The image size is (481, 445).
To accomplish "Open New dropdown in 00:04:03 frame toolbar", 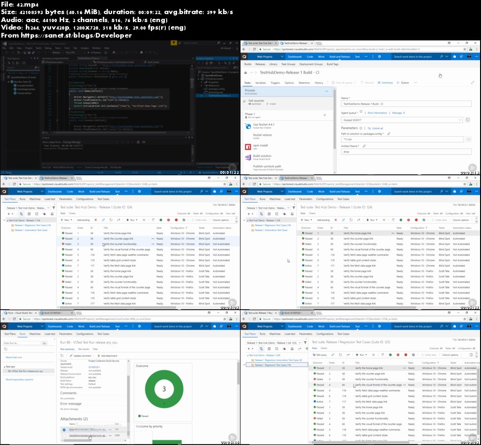I will pos(66,220).
